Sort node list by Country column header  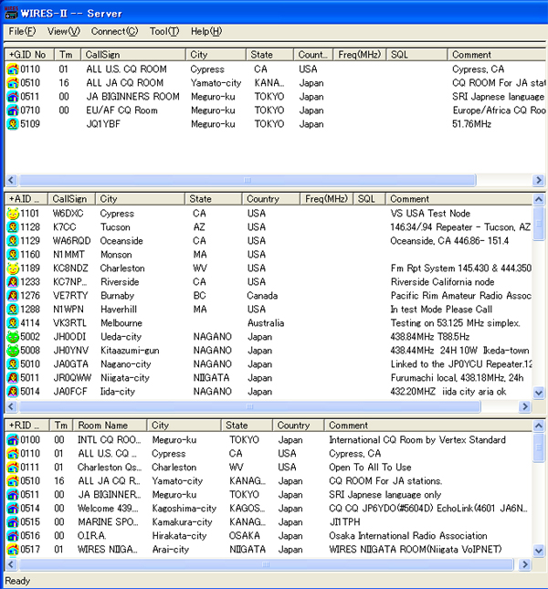pos(270,198)
